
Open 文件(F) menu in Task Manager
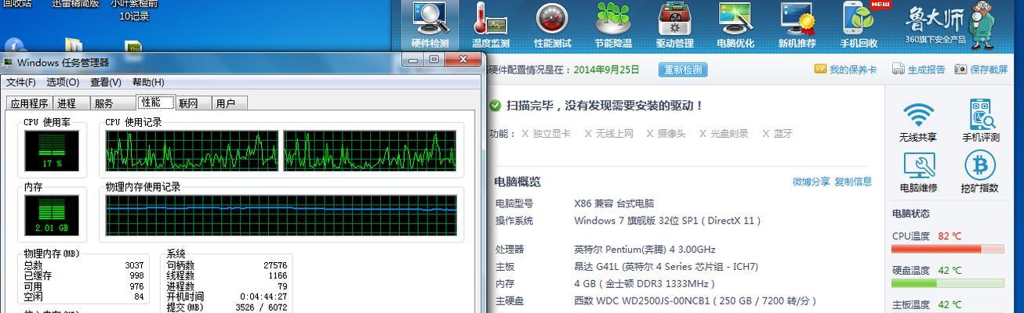point(21,82)
